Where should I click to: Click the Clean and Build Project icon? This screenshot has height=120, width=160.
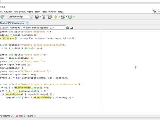tap(50, 17)
